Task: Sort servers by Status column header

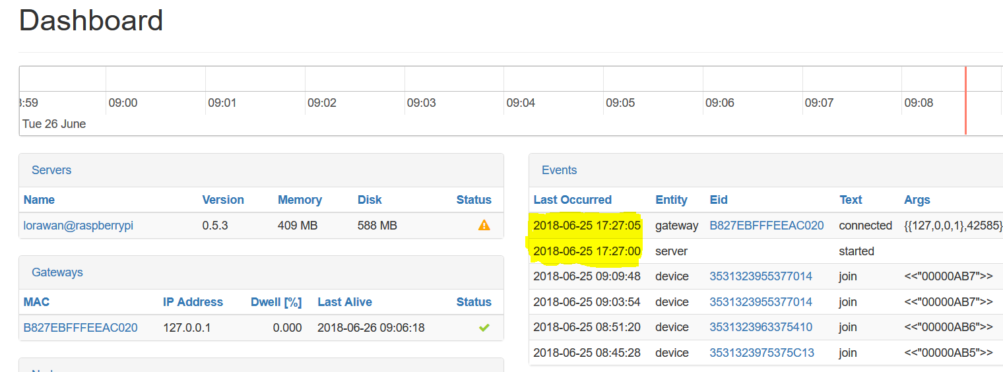Action: 474,200
